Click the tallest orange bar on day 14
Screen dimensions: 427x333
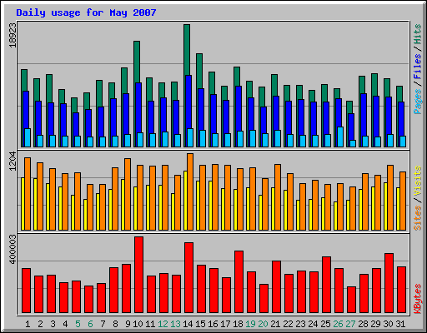[190, 191]
